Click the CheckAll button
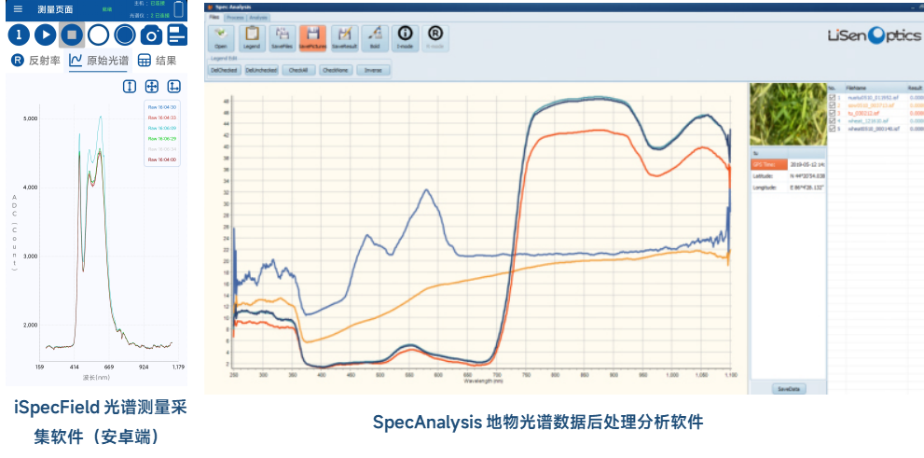The height and width of the screenshot is (458, 924). coord(298,70)
